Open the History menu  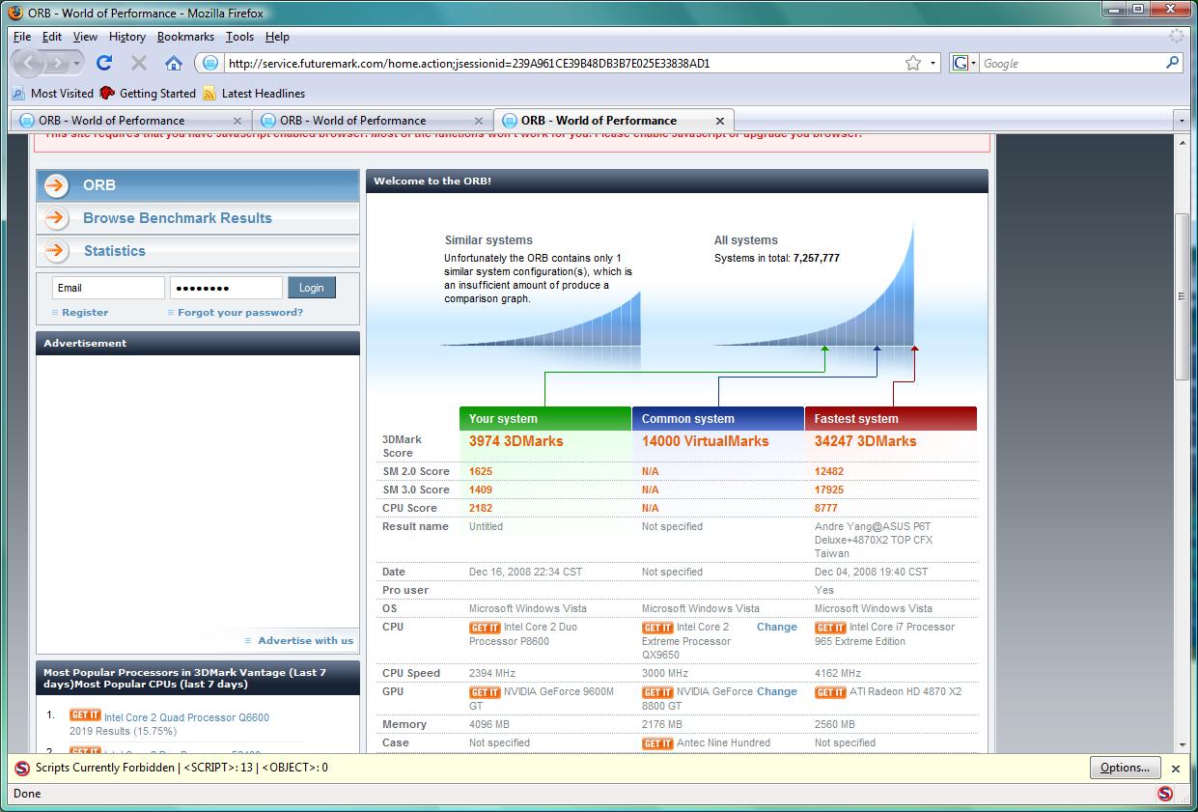pos(127,37)
